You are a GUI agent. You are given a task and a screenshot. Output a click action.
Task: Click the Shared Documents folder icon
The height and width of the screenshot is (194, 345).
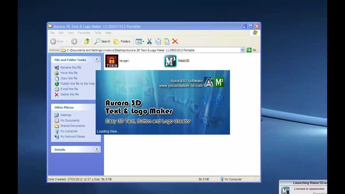coord(57,126)
